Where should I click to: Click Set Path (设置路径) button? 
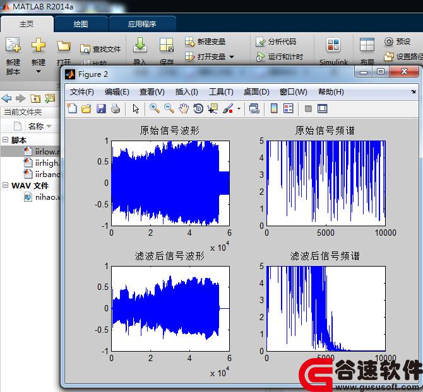(x=403, y=57)
